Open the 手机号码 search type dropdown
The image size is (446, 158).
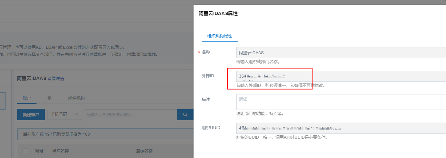tap(64, 115)
